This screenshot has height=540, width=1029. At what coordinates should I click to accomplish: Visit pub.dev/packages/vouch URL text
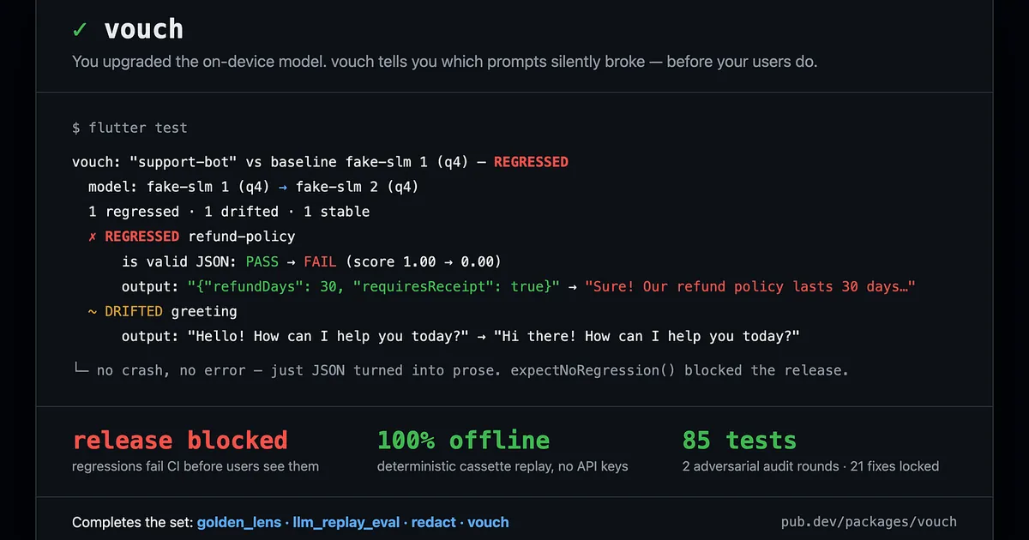(869, 521)
